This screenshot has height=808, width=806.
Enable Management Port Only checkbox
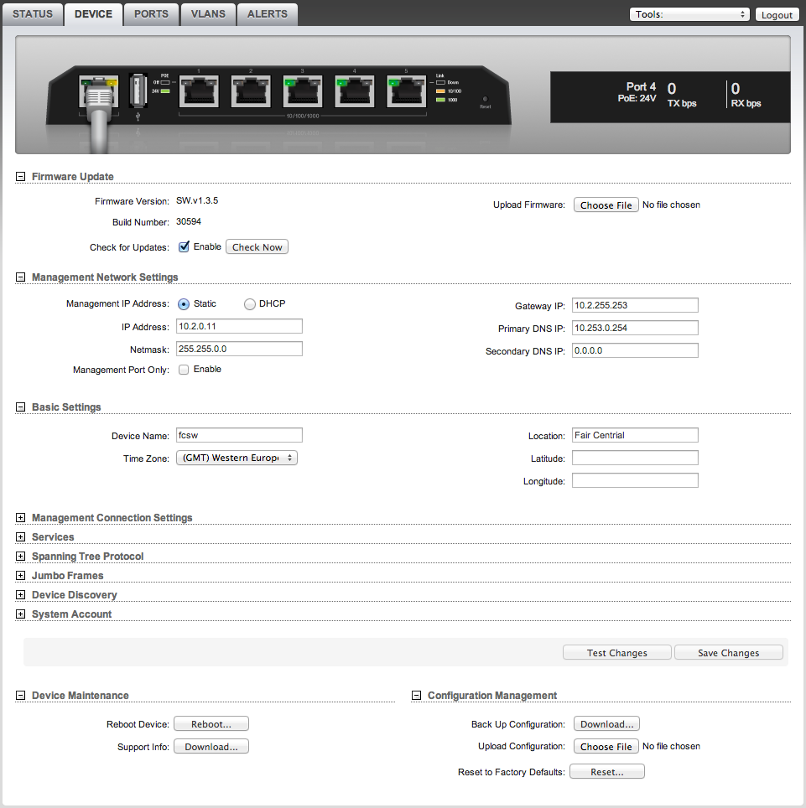point(184,370)
